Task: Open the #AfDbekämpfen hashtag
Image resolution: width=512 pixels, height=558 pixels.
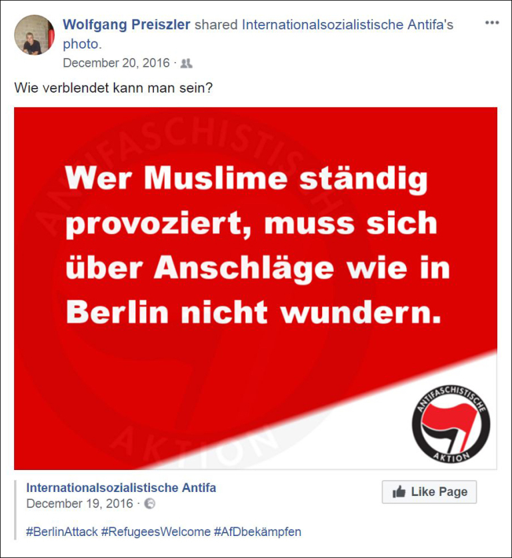Action: tap(257, 531)
